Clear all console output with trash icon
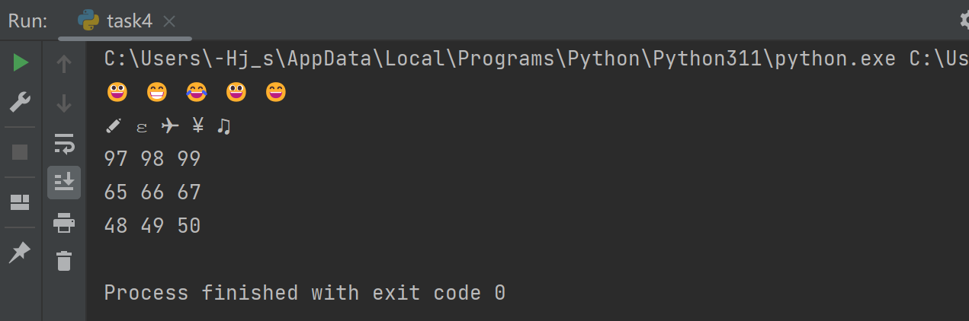This screenshot has height=321, width=969. [64, 261]
